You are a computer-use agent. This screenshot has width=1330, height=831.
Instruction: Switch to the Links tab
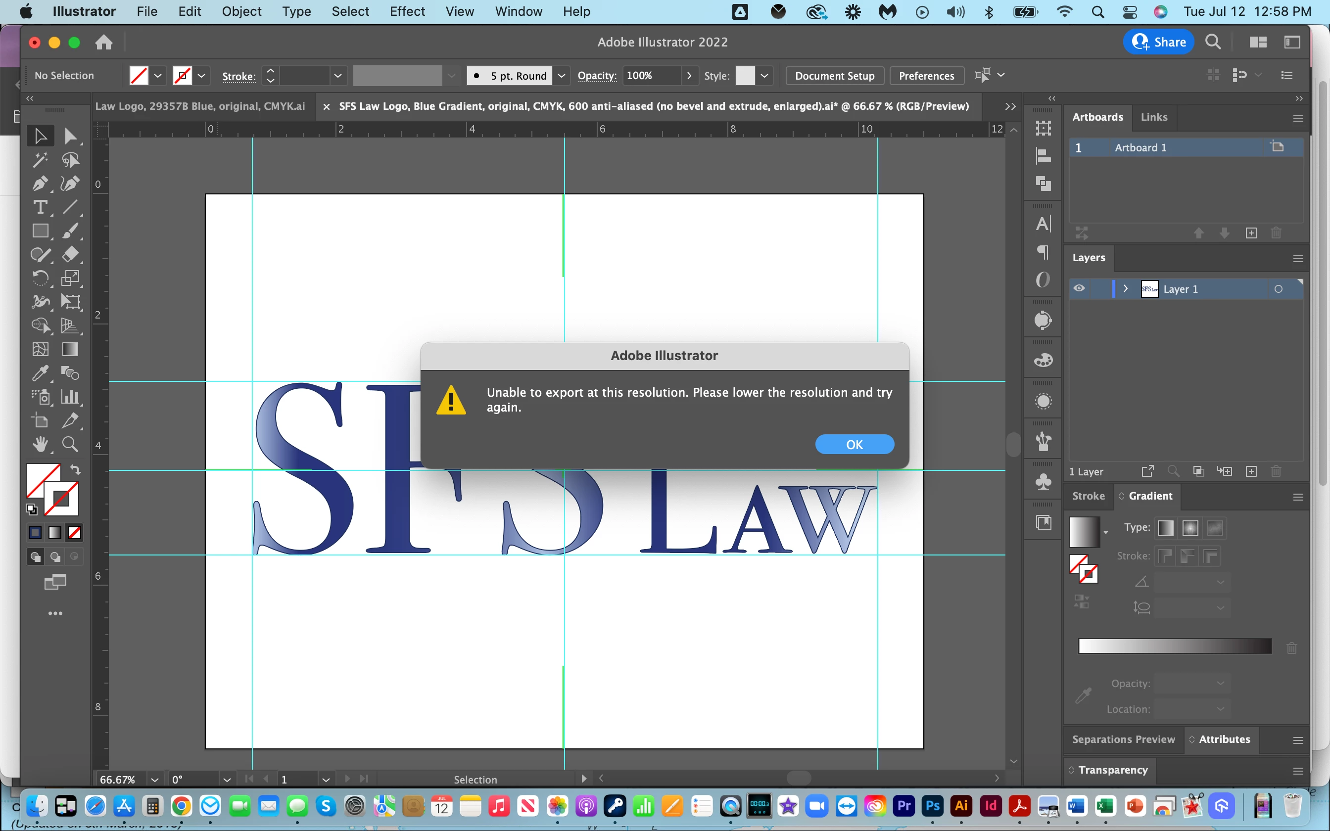[1153, 117]
